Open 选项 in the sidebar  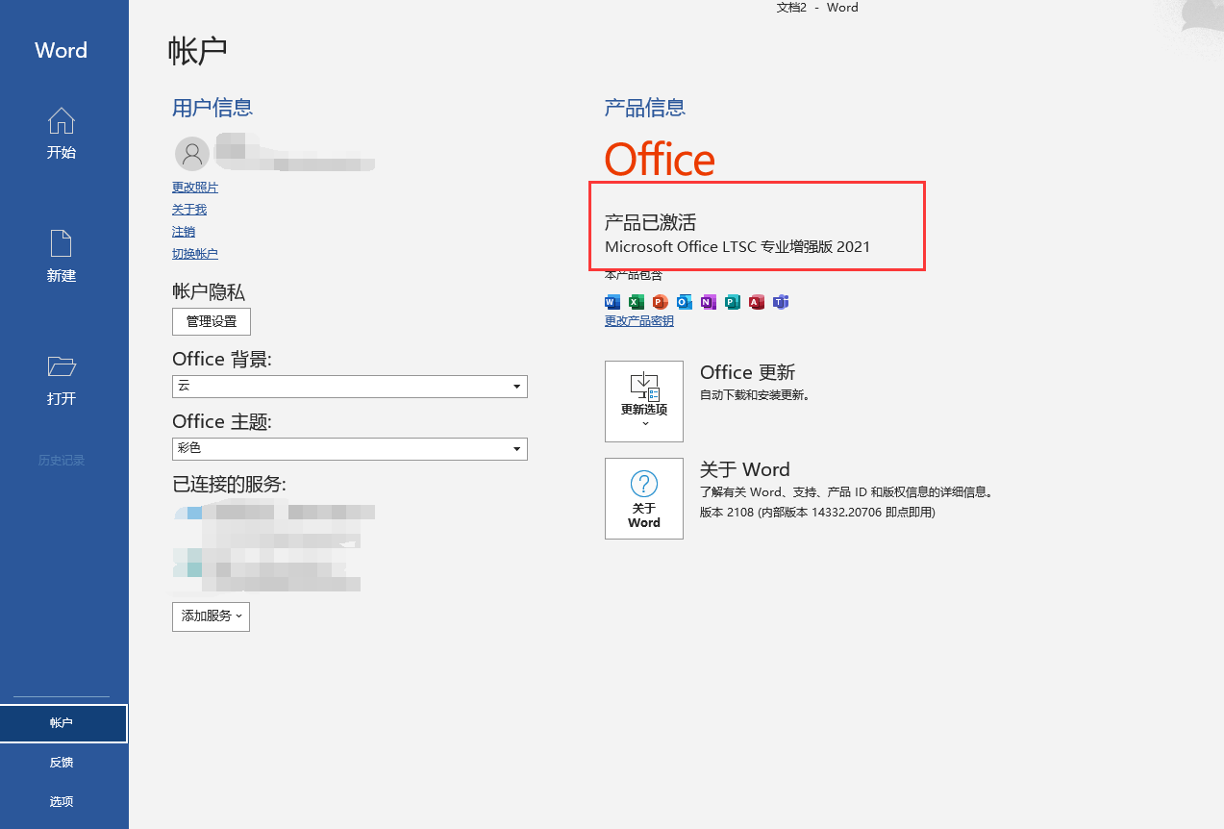[x=62, y=802]
